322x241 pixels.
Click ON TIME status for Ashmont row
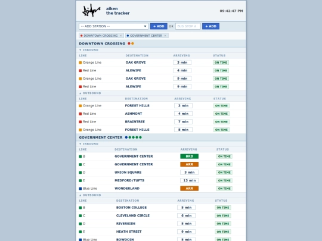click(x=221, y=114)
